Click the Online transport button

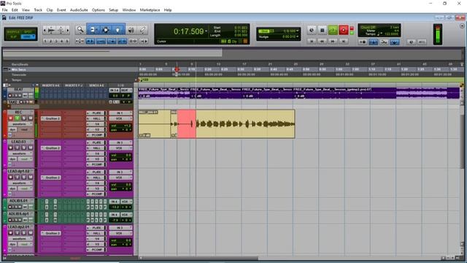point(312,30)
